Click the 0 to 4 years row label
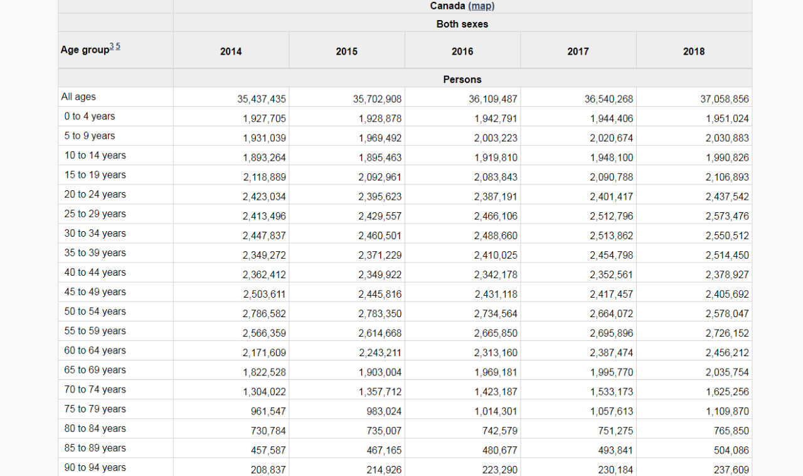The height and width of the screenshot is (476, 803). coord(89,116)
